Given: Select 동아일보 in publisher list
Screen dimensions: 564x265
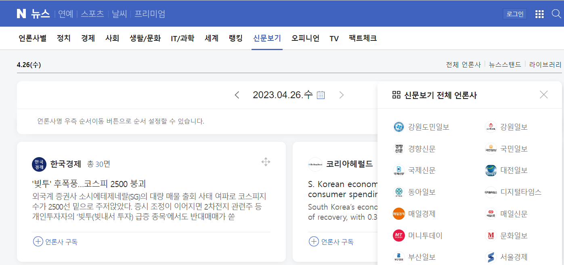Looking at the screenshot, I should coord(422,192).
